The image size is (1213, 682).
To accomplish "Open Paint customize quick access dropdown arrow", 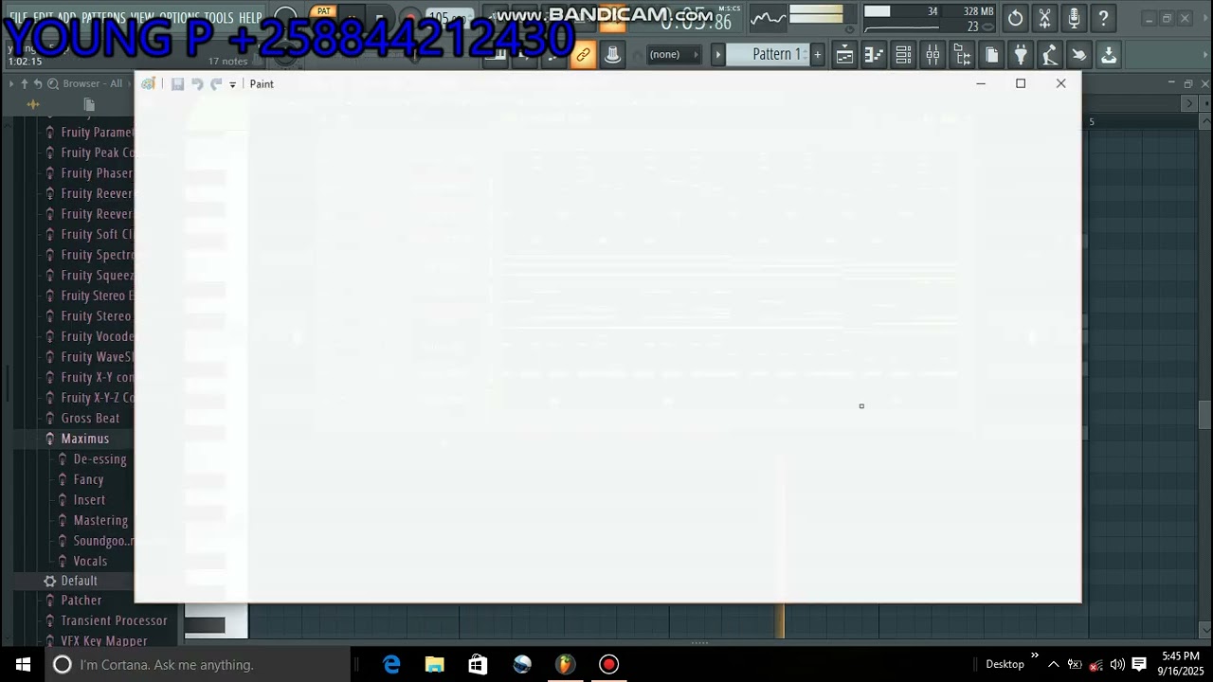I will point(232,85).
